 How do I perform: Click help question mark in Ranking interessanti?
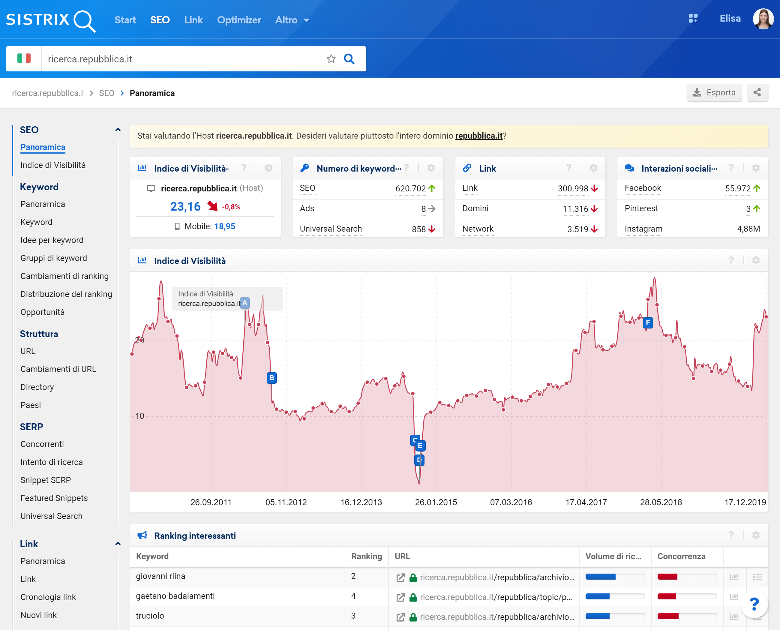[731, 535]
